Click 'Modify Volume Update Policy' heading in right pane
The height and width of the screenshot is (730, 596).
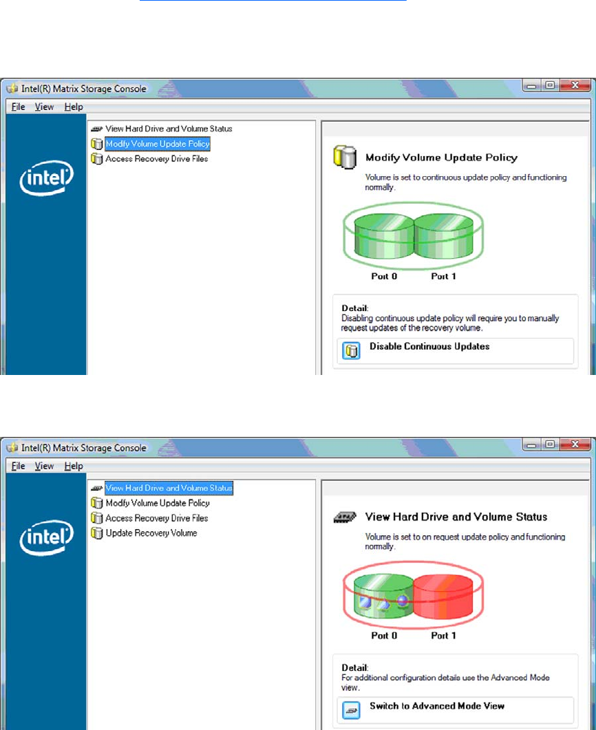[441, 158]
